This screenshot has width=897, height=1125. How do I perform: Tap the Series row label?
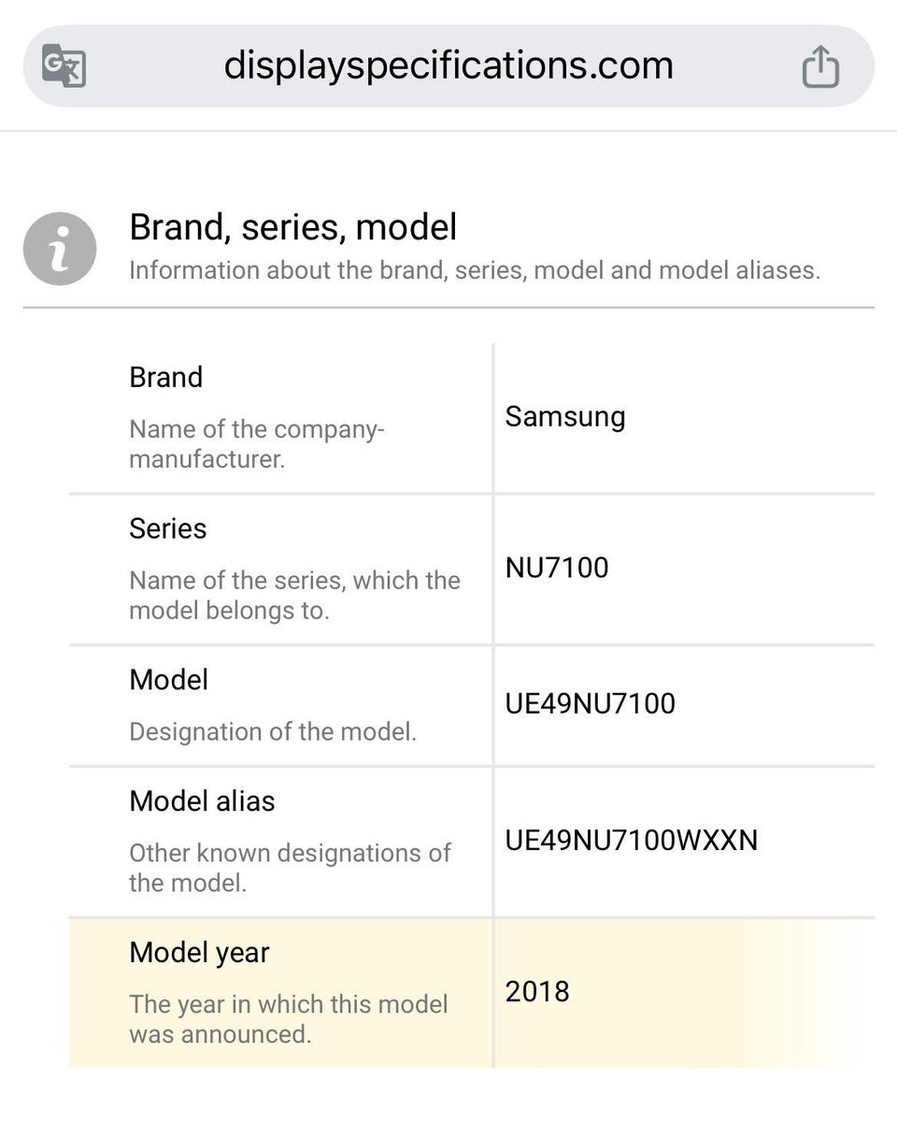[167, 528]
